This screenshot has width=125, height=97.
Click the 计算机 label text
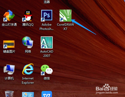pyautogui.click(x=9, y=78)
